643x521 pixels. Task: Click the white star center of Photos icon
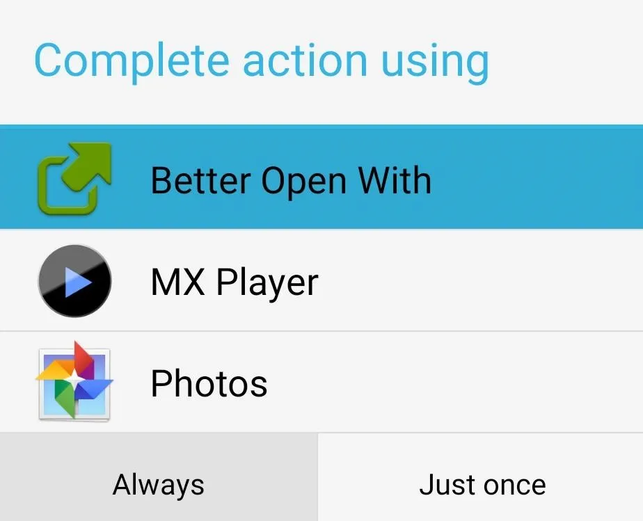click(x=74, y=380)
